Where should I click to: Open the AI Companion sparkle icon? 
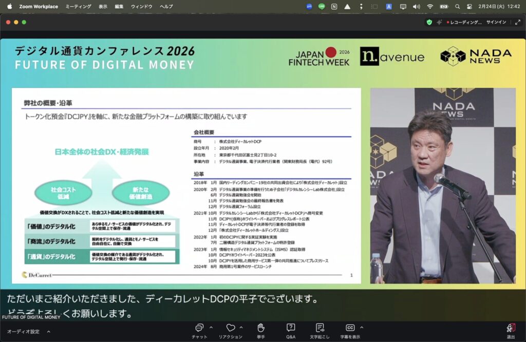[x=439, y=22]
